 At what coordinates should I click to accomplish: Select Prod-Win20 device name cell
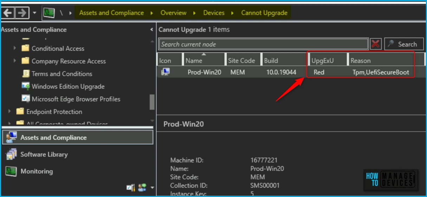[x=205, y=72]
